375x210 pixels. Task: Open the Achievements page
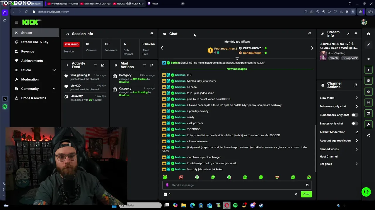click(35, 61)
